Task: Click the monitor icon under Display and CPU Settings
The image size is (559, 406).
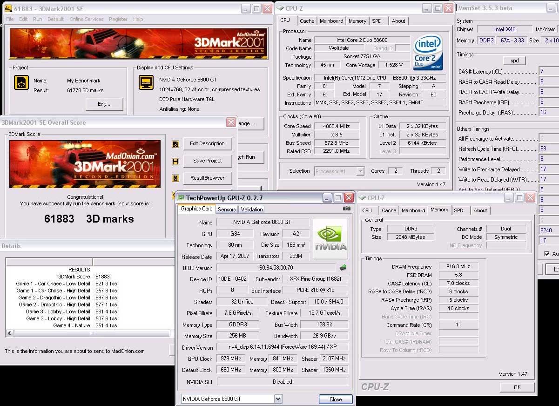Action: click(146, 82)
